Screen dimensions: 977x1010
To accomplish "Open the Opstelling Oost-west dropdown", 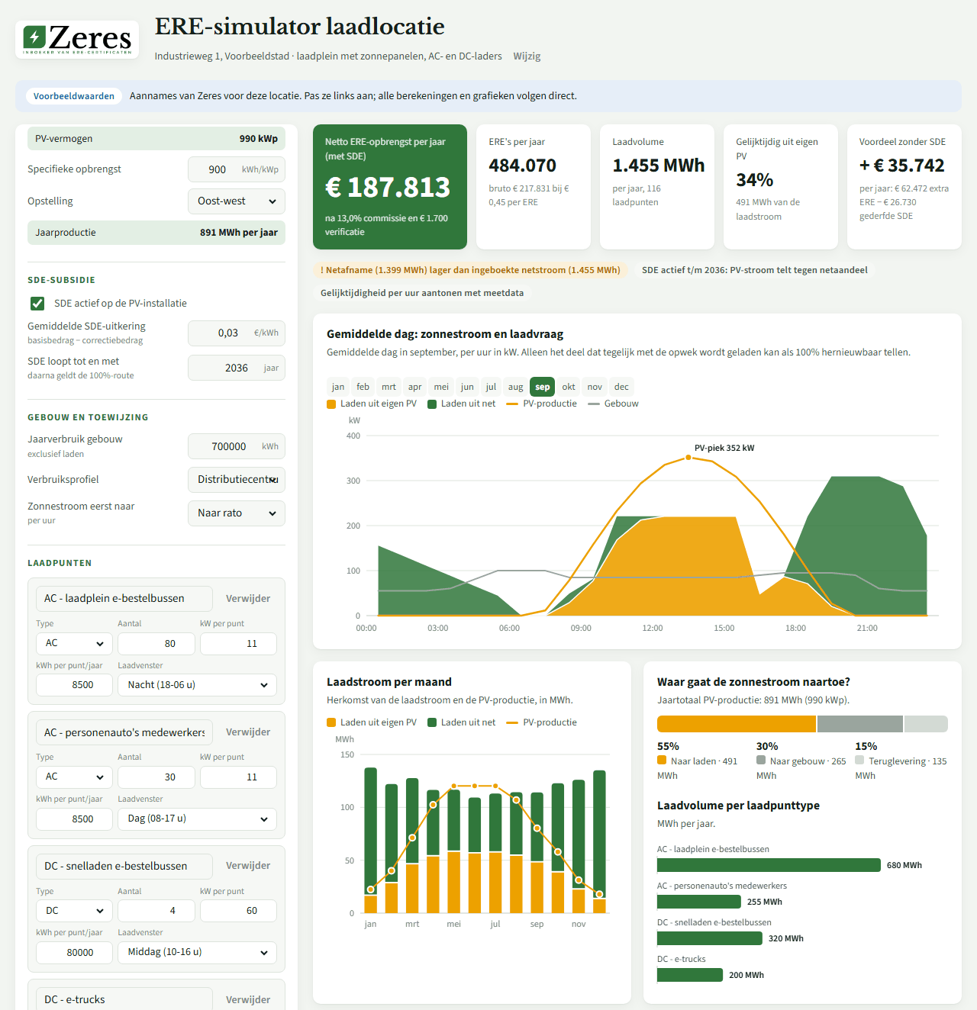I will tap(237, 201).
